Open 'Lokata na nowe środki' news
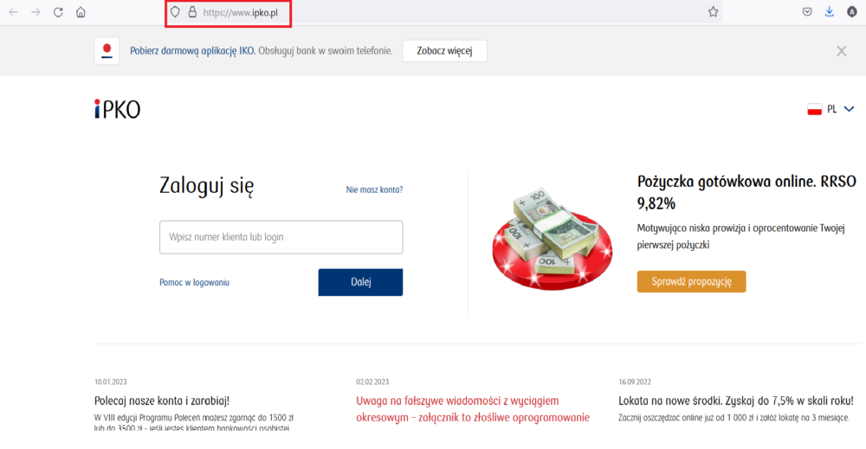Viewport: 866px width, 449px height. (735, 401)
